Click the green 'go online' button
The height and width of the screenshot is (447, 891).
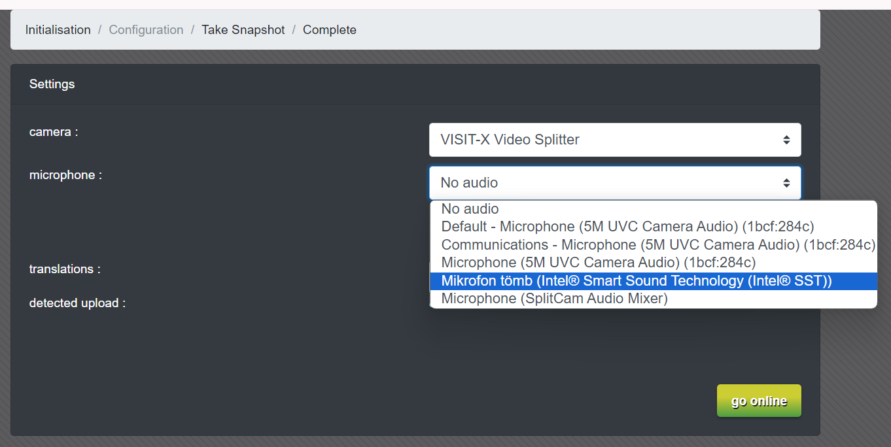tap(759, 401)
